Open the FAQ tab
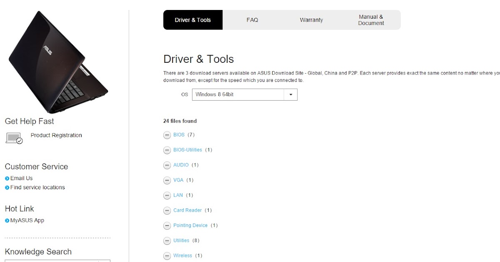 point(252,20)
